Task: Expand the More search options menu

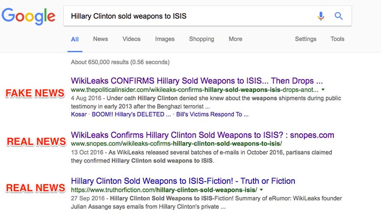Action: (235, 39)
